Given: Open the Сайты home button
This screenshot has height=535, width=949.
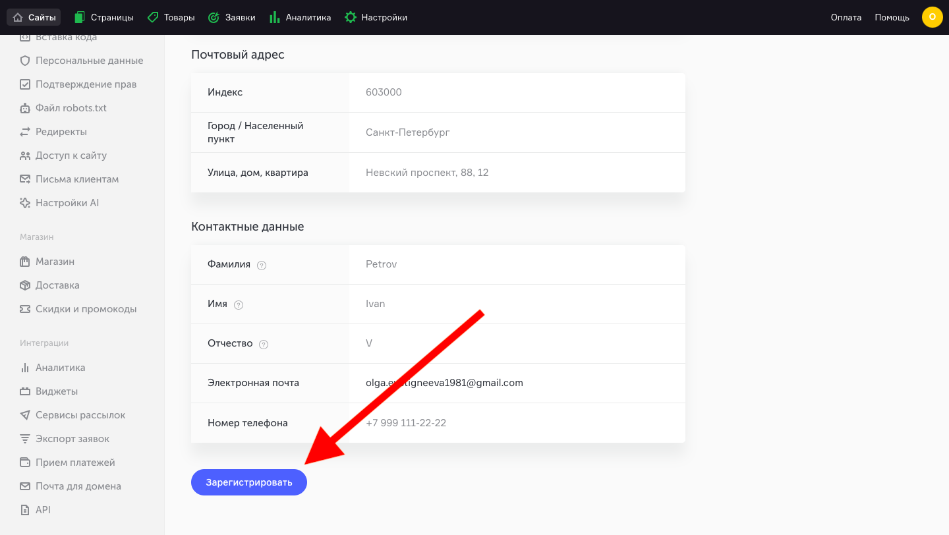Looking at the screenshot, I should click(x=34, y=17).
